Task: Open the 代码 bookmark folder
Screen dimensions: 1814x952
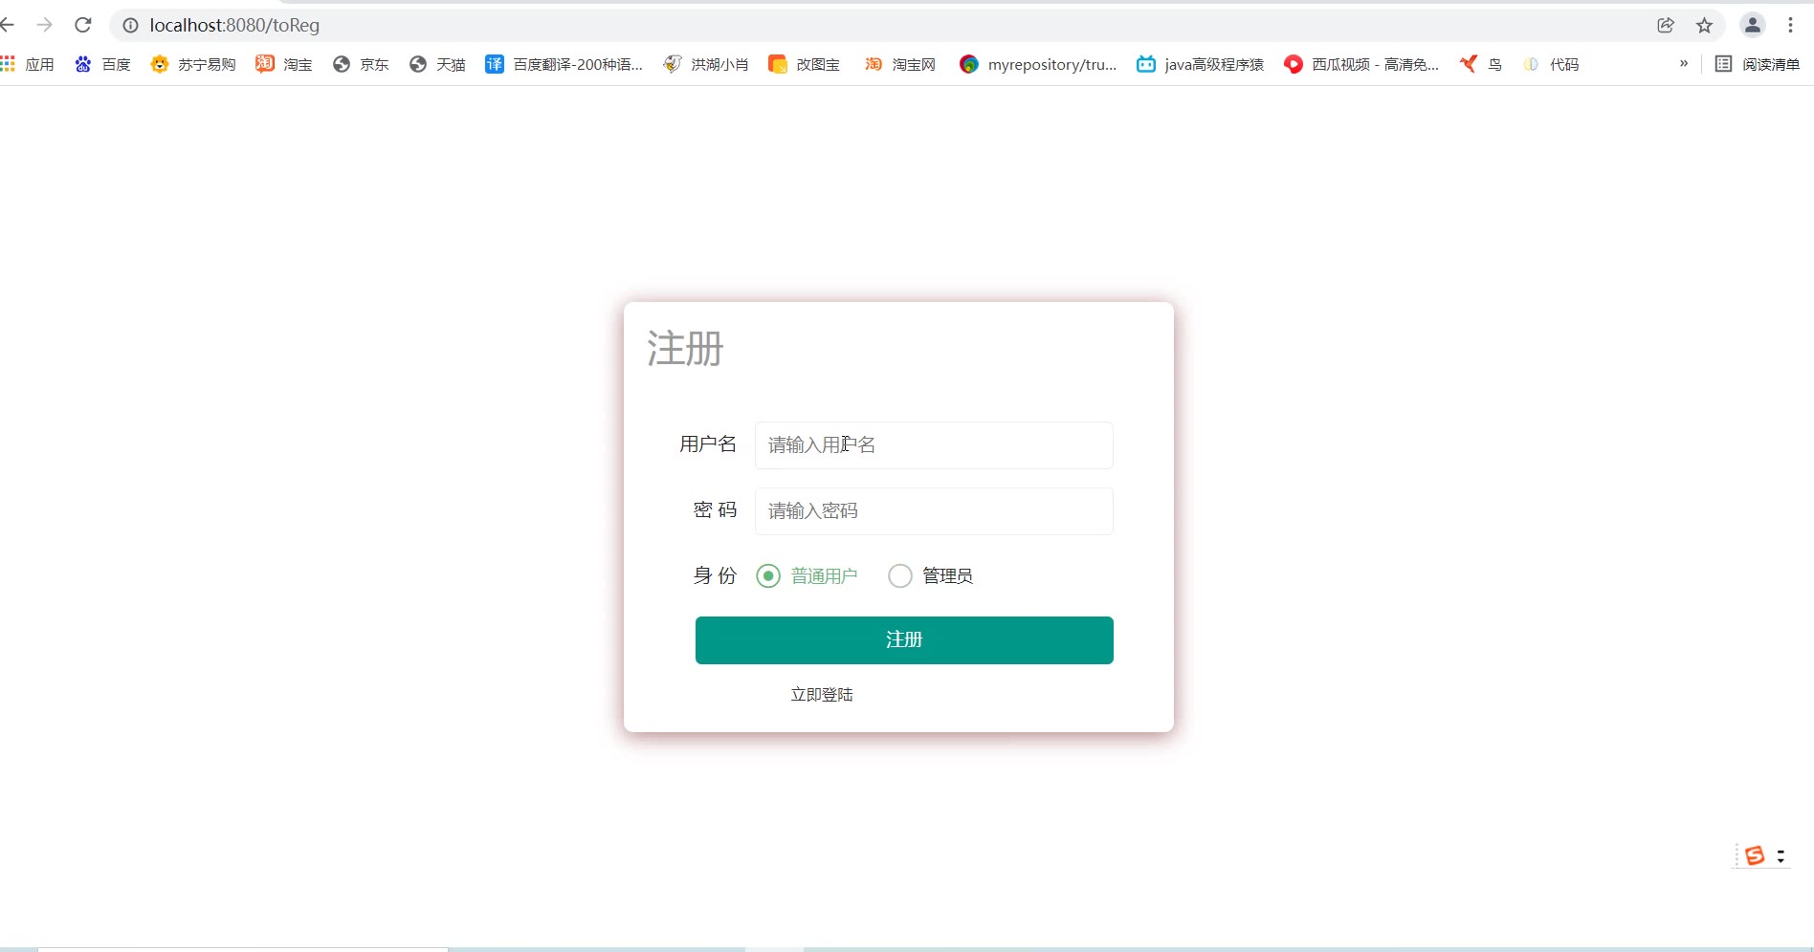Action: (1550, 64)
